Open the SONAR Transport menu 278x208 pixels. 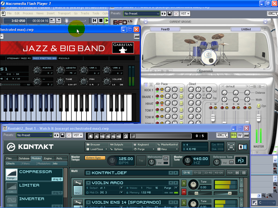pyautogui.click(x=64, y=13)
